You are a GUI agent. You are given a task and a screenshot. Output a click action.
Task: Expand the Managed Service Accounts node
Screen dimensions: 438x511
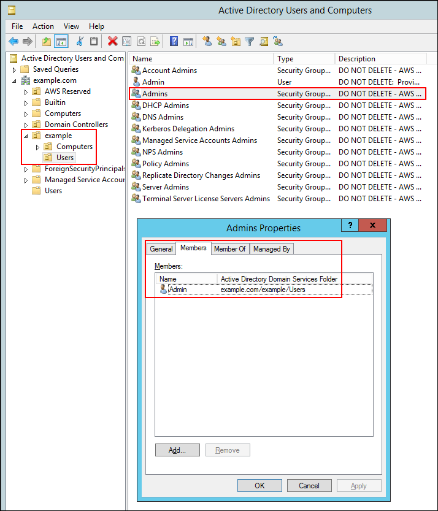26,180
